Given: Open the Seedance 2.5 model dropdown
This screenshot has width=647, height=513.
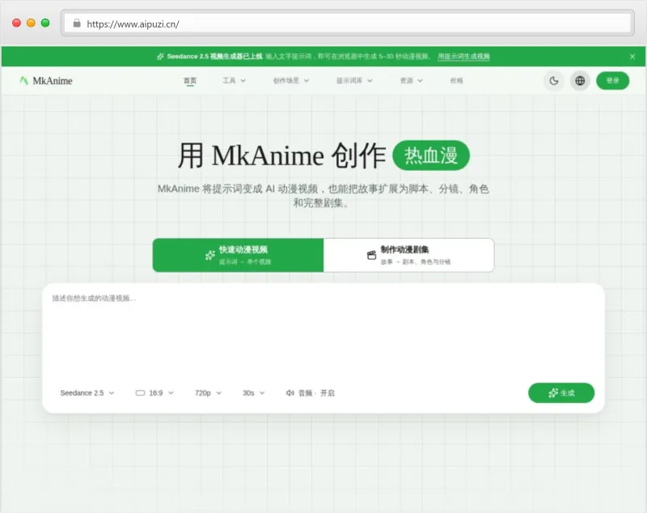Looking at the screenshot, I should coord(87,393).
